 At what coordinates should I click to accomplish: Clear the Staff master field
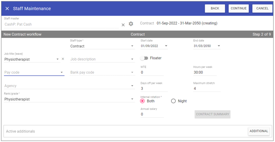click(123, 25)
